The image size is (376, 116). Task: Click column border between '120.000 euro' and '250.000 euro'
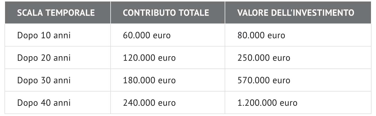pyautogui.click(x=225, y=58)
